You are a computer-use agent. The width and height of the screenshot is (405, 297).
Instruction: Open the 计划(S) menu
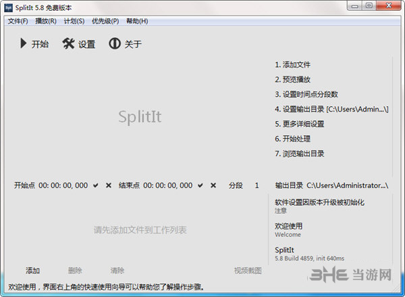point(74,21)
